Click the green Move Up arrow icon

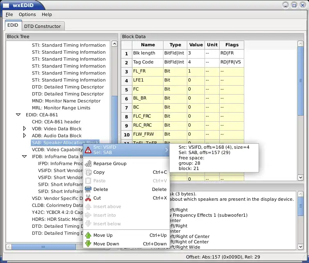tap(88, 236)
